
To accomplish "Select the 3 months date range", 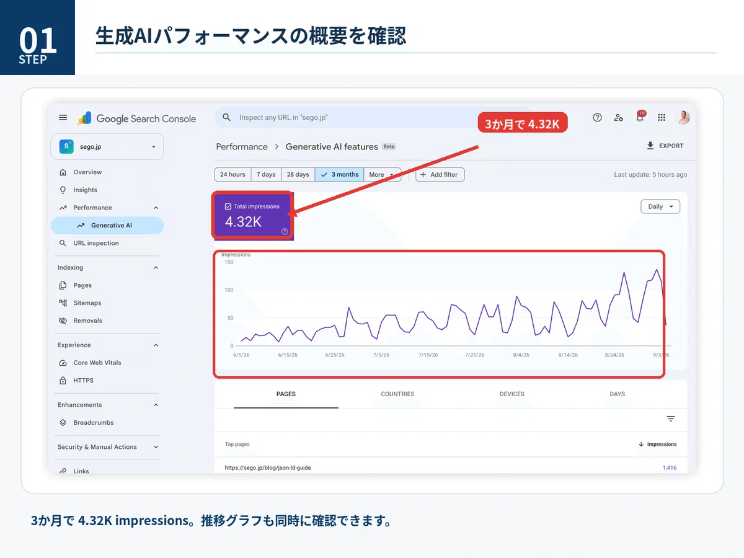I will tap(340, 175).
